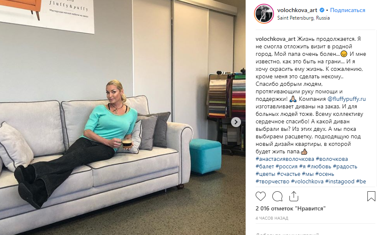
Task: Open the Saint Petersburg, Russia location
Action: coord(304,18)
